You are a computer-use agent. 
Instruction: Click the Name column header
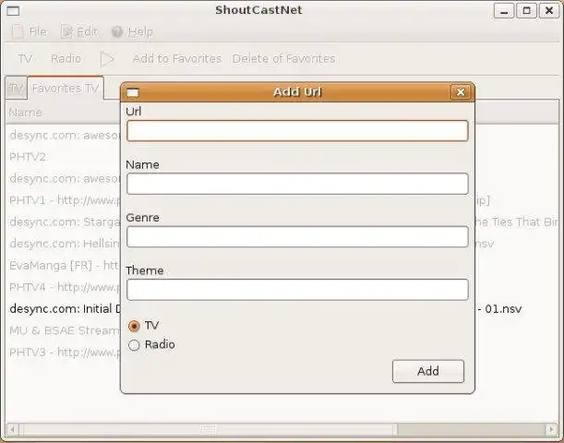63,113
